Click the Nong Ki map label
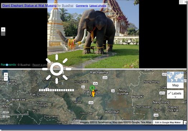 [138, 97]
